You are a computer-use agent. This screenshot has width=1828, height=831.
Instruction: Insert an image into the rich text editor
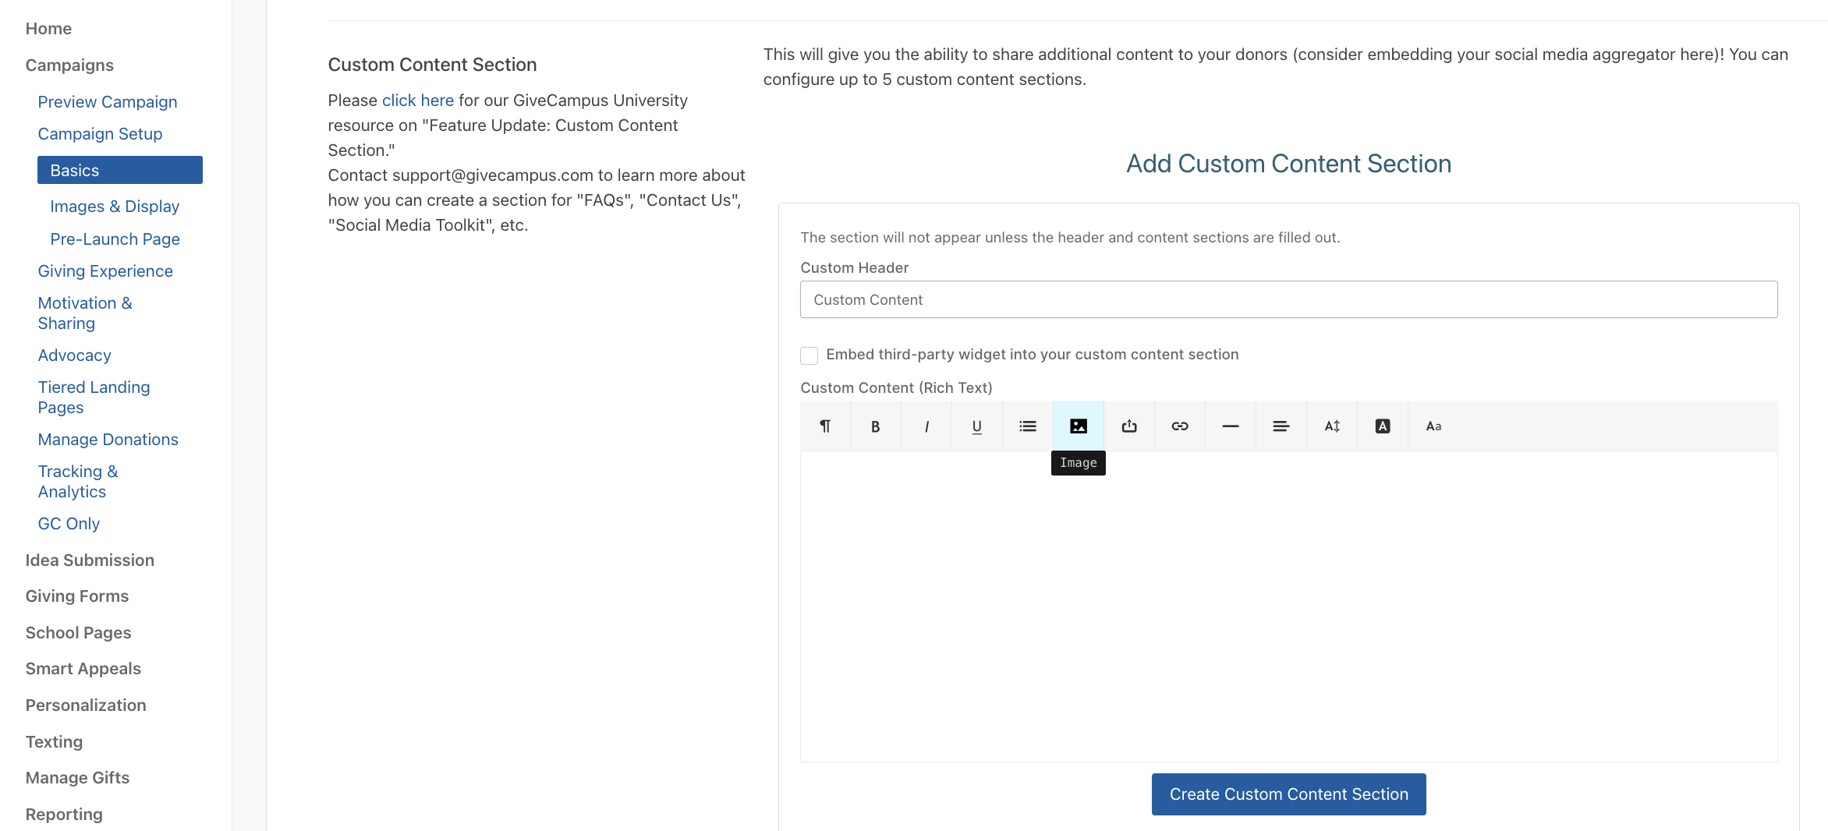(x=1079, y=426)
